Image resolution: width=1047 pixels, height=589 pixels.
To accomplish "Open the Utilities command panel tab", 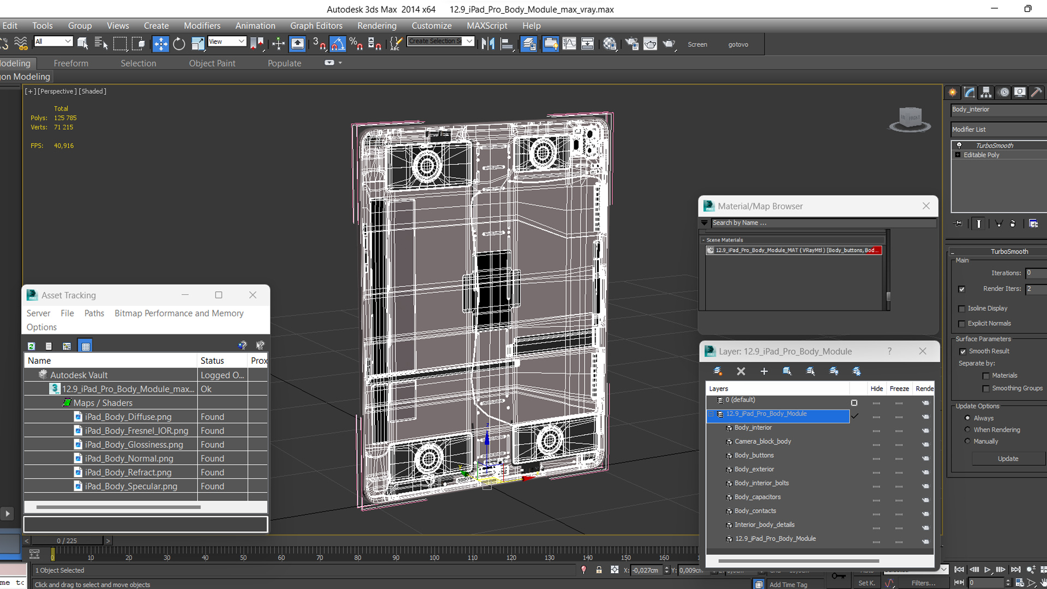I will click(x=1036, y=92).
